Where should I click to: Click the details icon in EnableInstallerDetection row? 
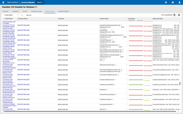pyautogui.click(x=127, y=80)
